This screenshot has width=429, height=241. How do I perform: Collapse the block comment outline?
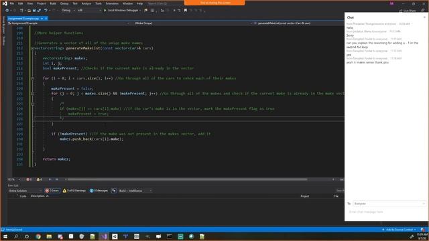pyautogui.click(x=33, y=104)
